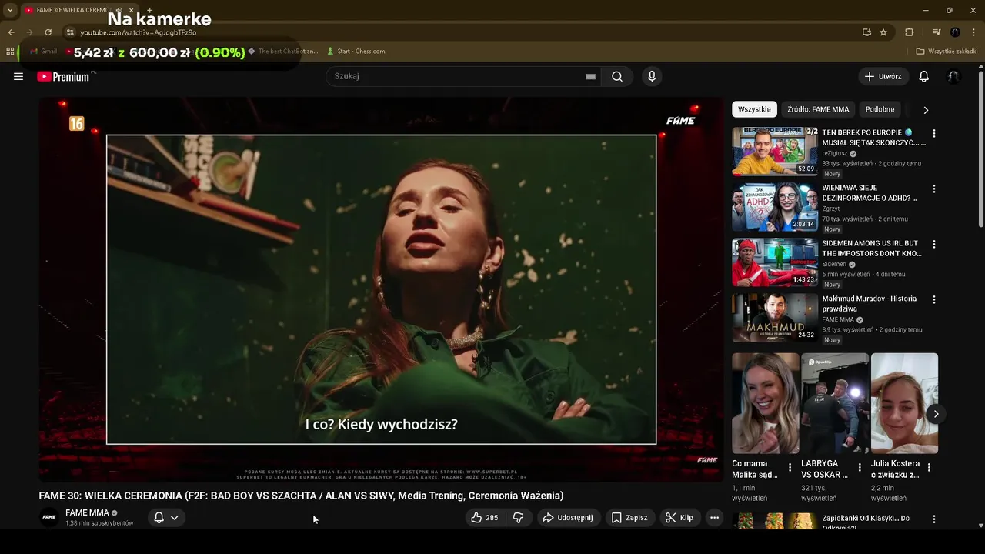The image size is (985, 554).
Task: Open Julia Kostera short
Action: coord(904,403)
